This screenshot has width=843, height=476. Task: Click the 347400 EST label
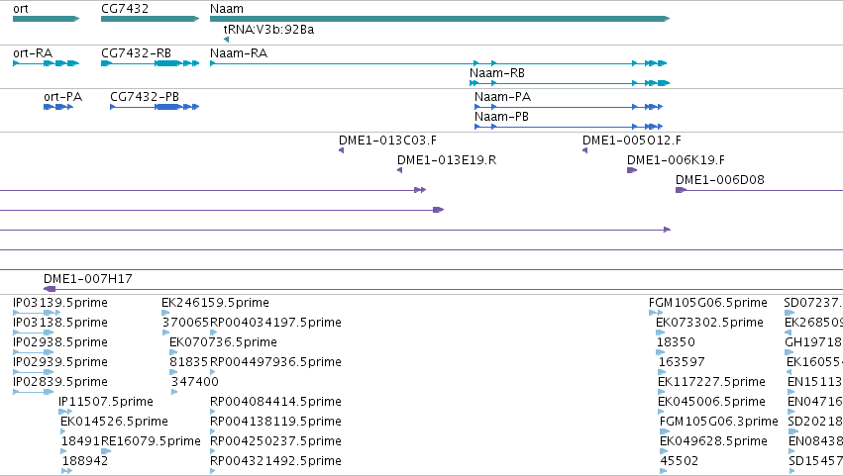pyautogui.click(x=194, y=382)
